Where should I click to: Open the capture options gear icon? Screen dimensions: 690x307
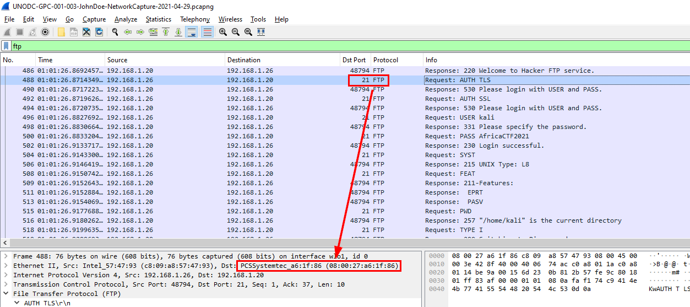coord(45,32)
